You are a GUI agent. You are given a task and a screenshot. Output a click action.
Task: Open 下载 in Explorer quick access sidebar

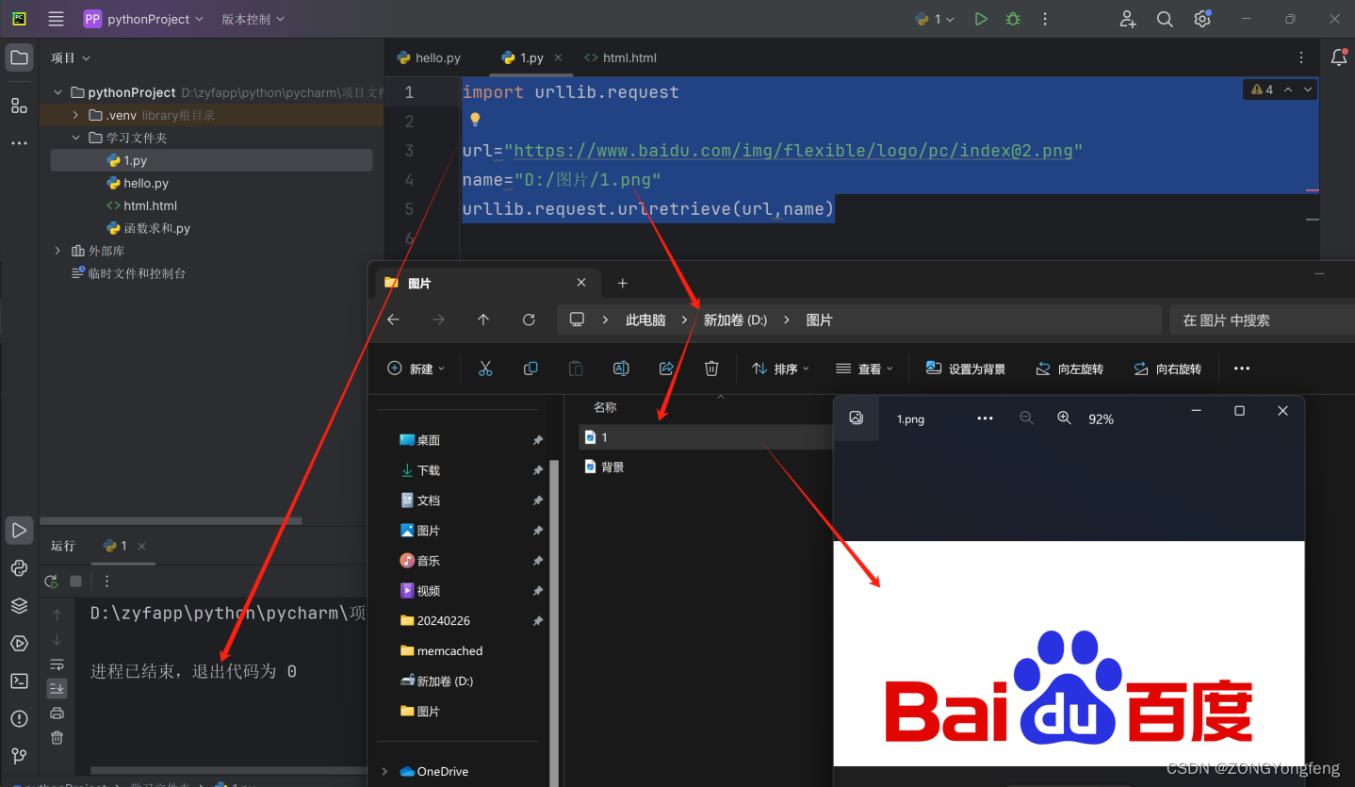429,470
